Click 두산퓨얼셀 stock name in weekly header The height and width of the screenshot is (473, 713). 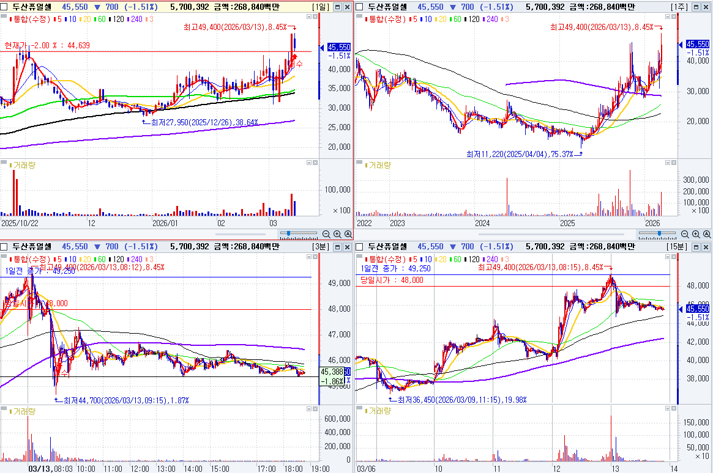[388, 7]
